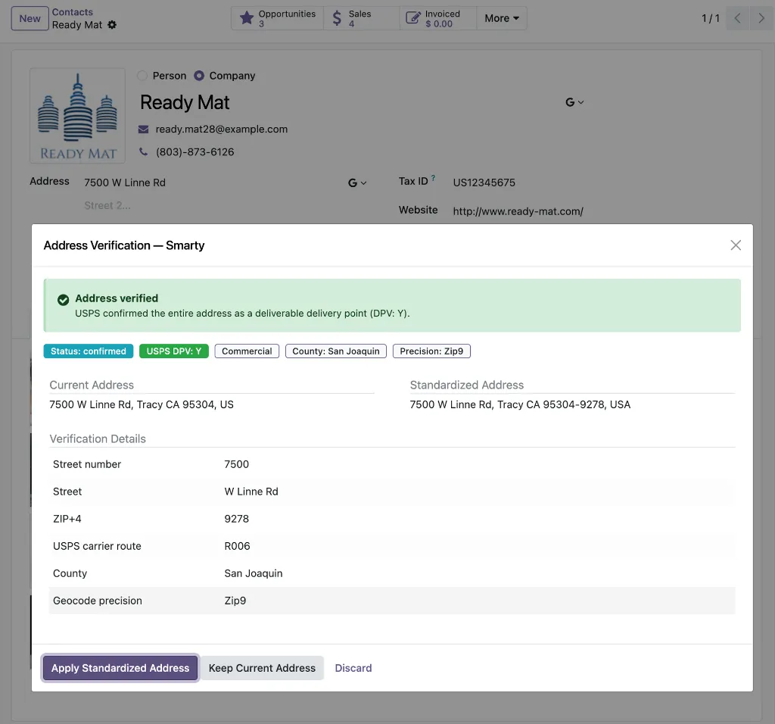Click the Street value W Linne Rd
This screenshot has width=775, height=724.
pos(251,492)
